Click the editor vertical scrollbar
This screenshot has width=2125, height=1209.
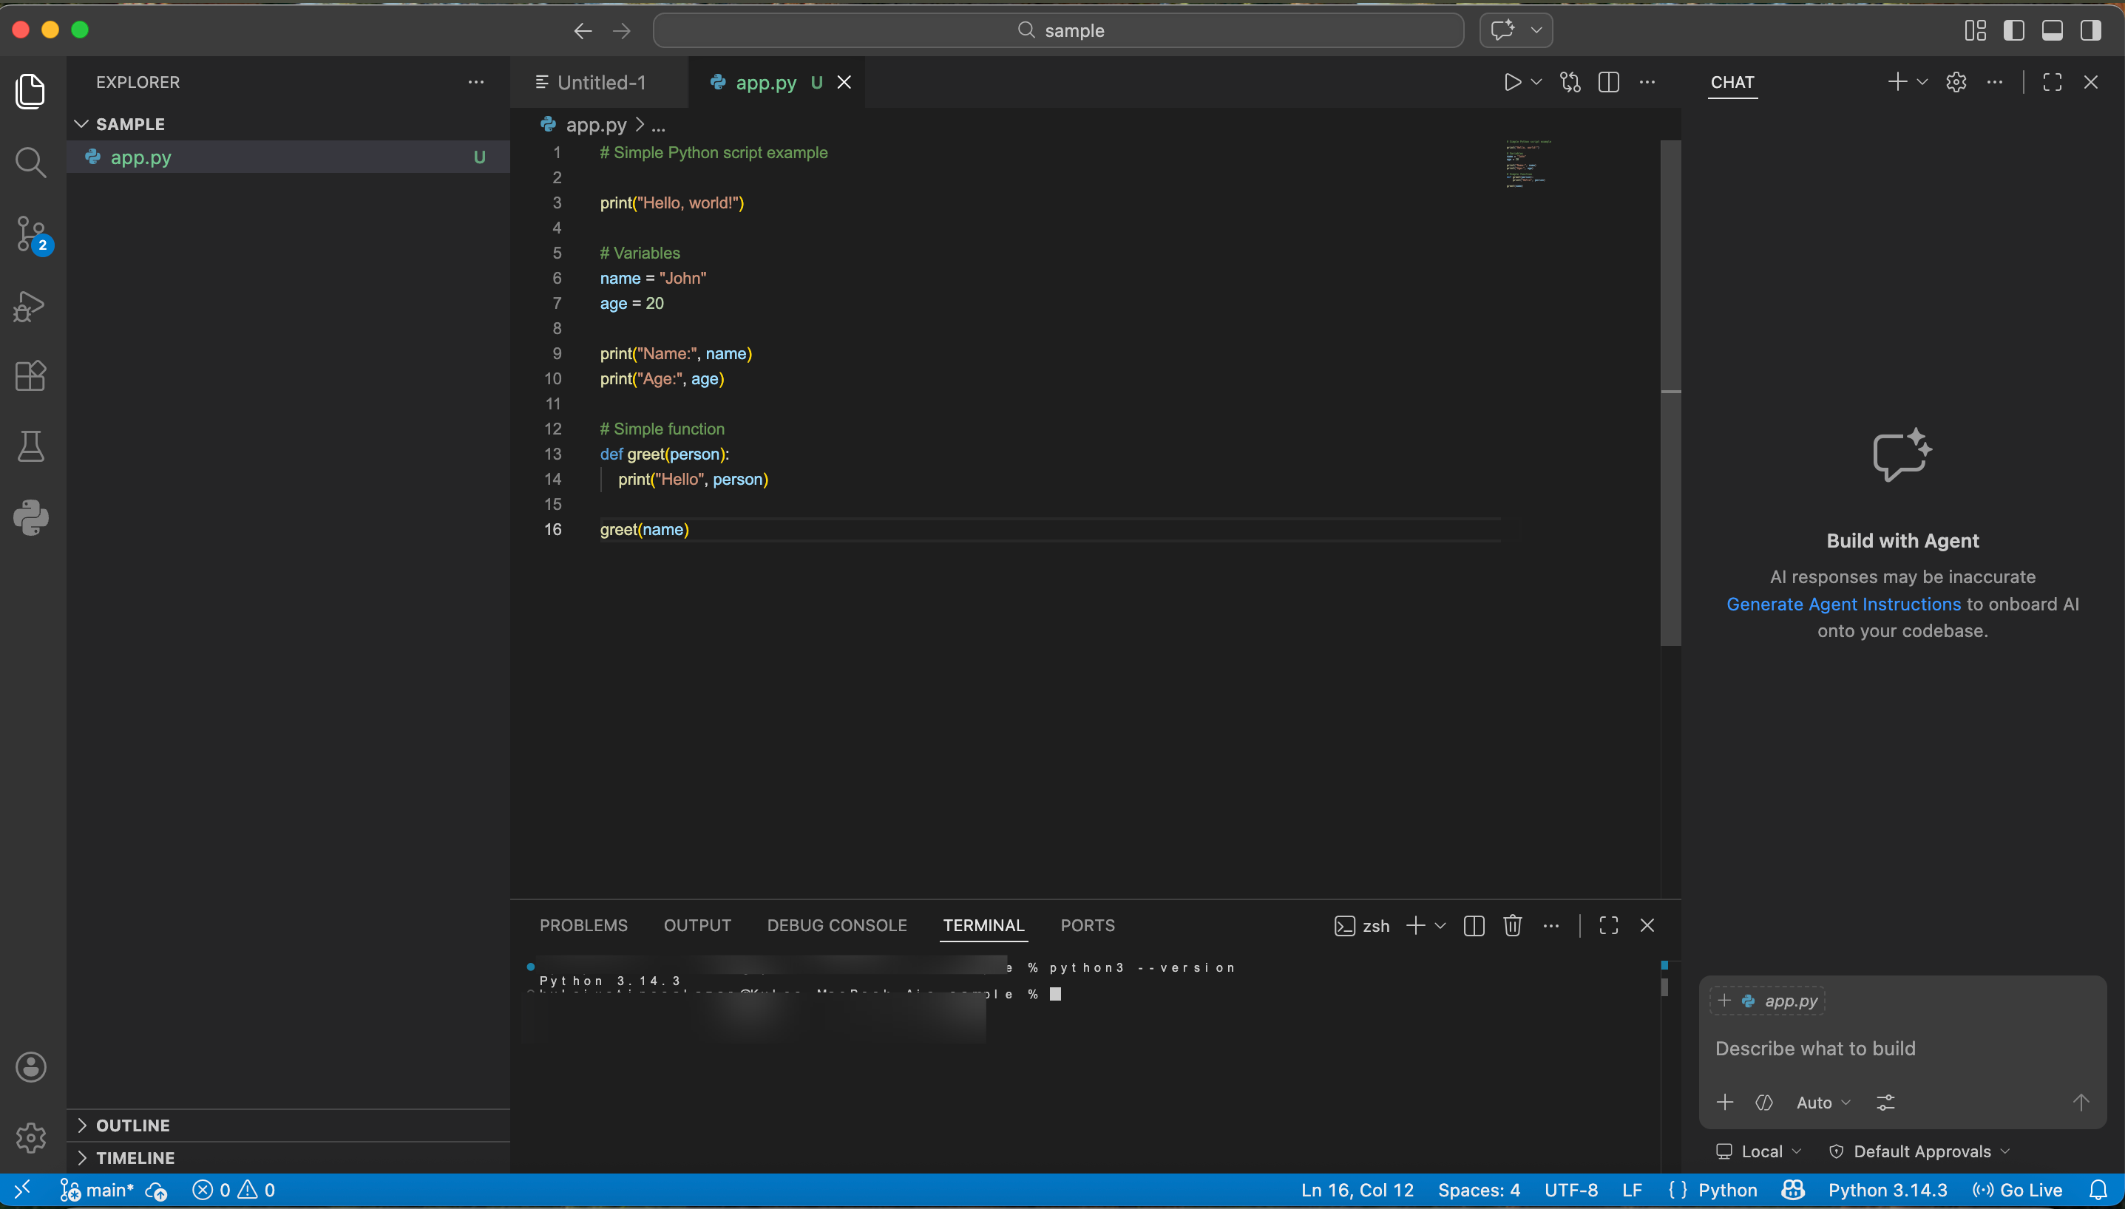click(1670, 390)
